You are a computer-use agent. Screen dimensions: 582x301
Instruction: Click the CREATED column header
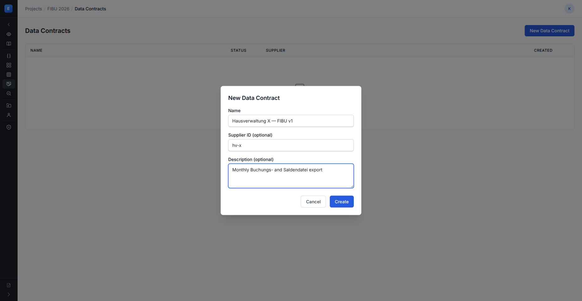click(x=543, y=50)
